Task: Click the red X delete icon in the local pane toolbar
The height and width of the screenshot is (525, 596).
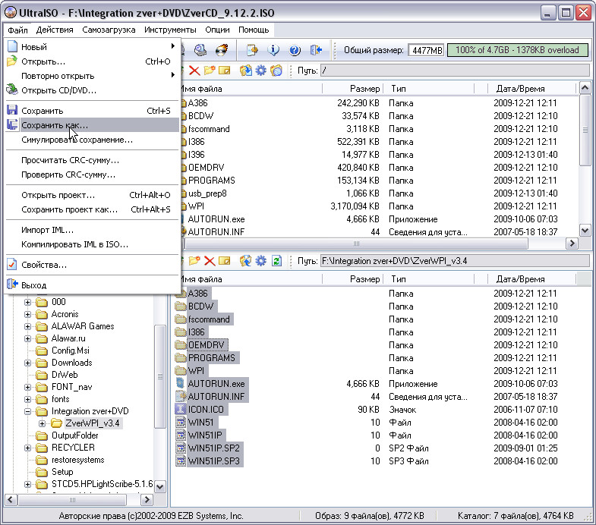Action: pyautogui.click(x=210, y=260)
